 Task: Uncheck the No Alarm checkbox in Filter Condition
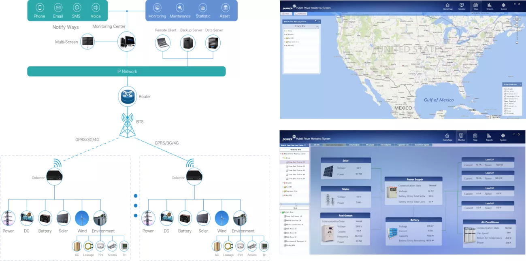[x=505, y=104]
